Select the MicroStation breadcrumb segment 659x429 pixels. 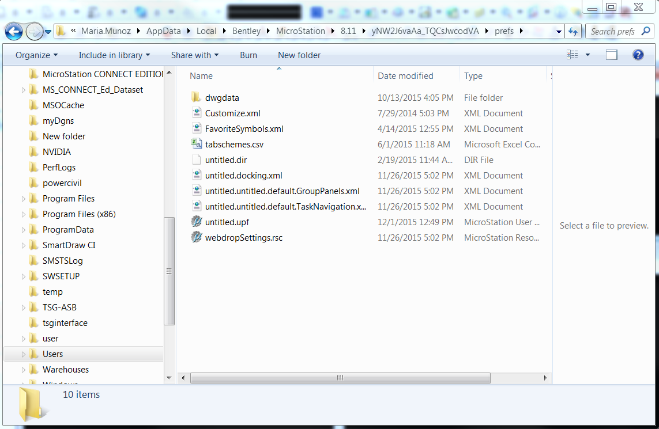(300, 31)
